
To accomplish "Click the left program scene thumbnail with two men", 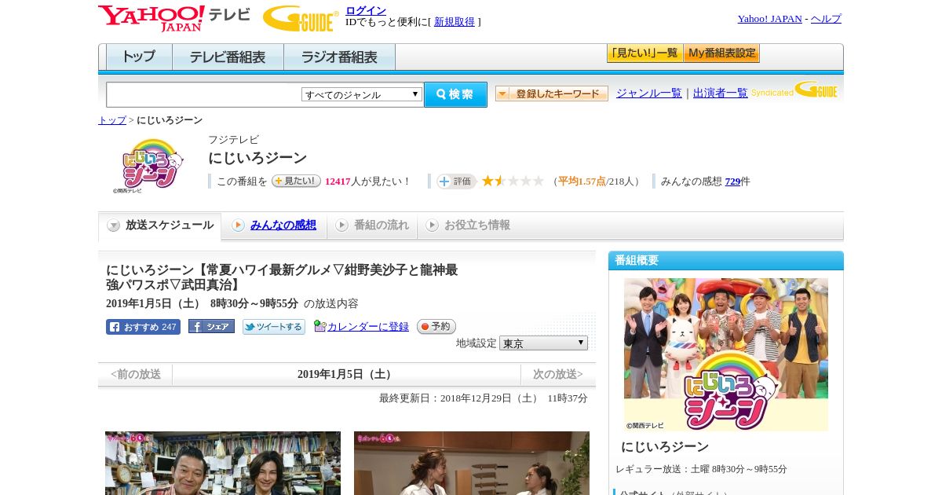I will [223, 463].
